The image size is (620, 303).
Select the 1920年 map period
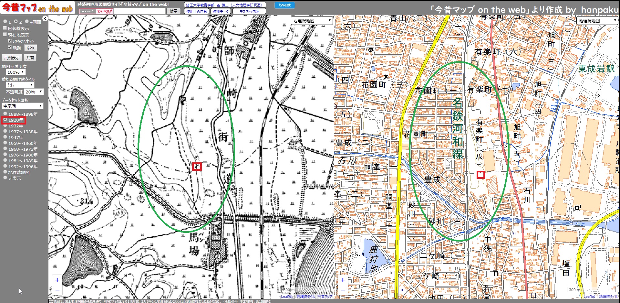pyautogui.click(x=5, y=120)
